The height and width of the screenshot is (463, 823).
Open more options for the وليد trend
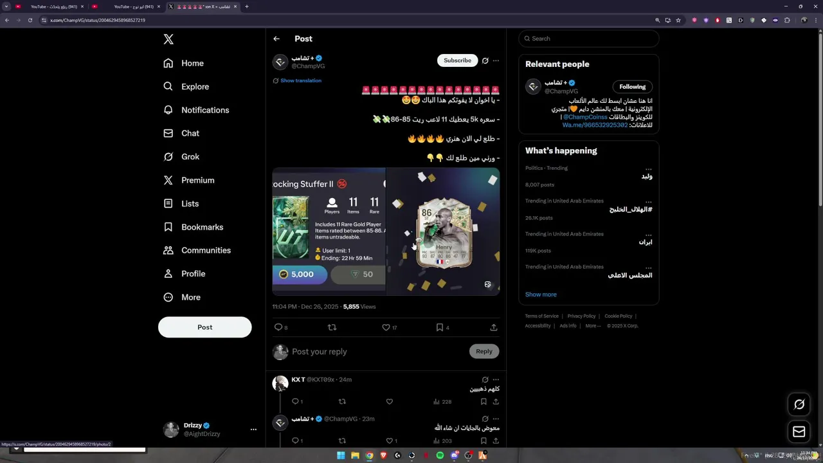tap(648, 168)
